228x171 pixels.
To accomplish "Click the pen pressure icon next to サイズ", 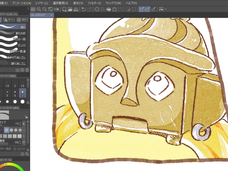I will coord(24,124).
